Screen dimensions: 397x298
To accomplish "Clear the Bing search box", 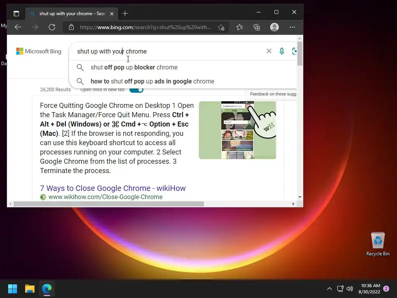I will [x=269, y=51].
